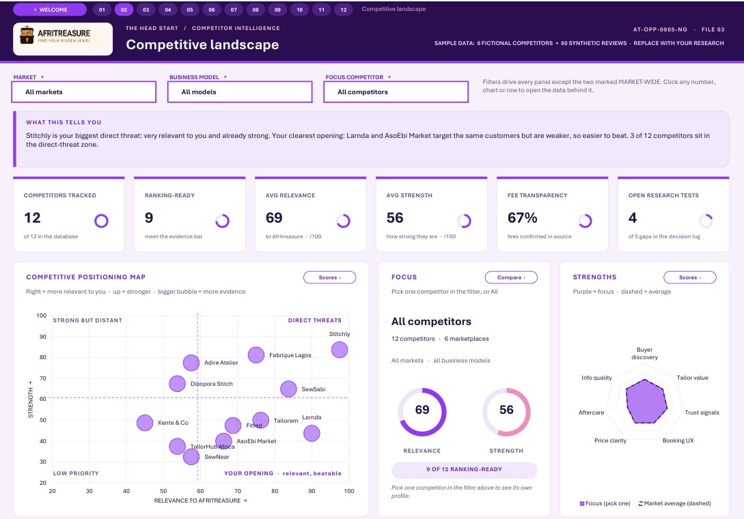The width and height of the screenshot is (744, 519).
Task: Open Scores in Competitive Positioning Map panel
Action: tap(330, 277)
